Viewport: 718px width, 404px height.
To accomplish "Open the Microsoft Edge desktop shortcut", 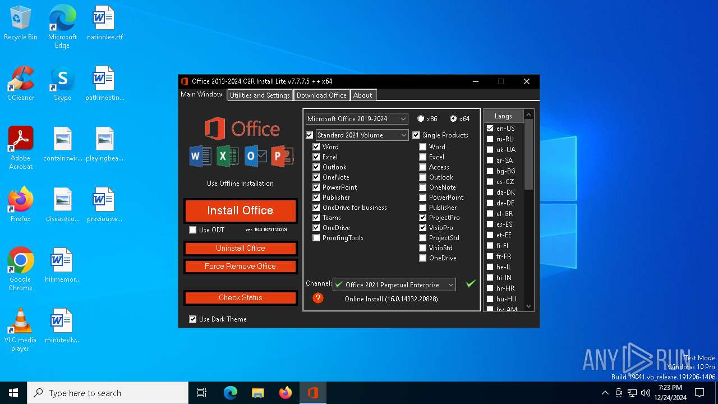I will [x=62, y=27].
